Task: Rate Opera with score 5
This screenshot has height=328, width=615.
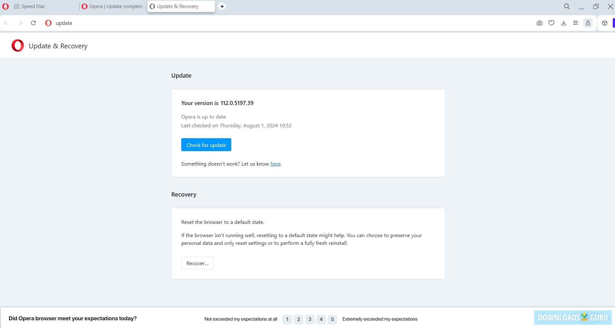Action: click(332, 319)
